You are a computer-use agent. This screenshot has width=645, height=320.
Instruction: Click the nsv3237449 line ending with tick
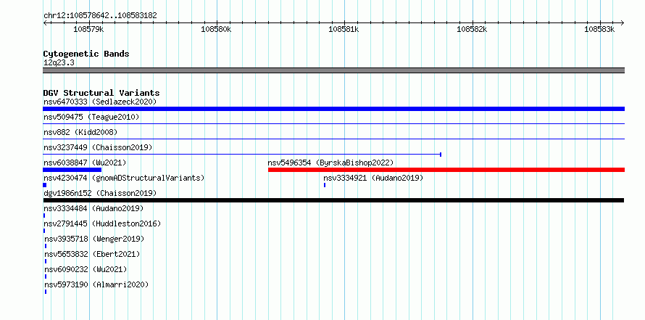(242, 155)
